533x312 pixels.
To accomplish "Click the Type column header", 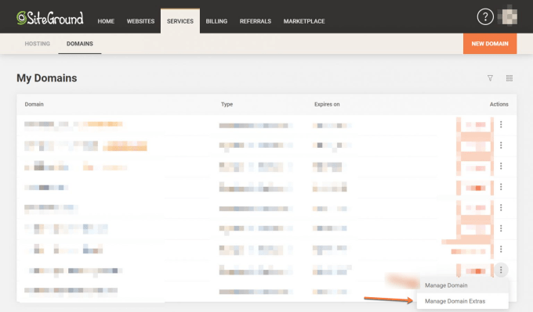I will [227, 104].
